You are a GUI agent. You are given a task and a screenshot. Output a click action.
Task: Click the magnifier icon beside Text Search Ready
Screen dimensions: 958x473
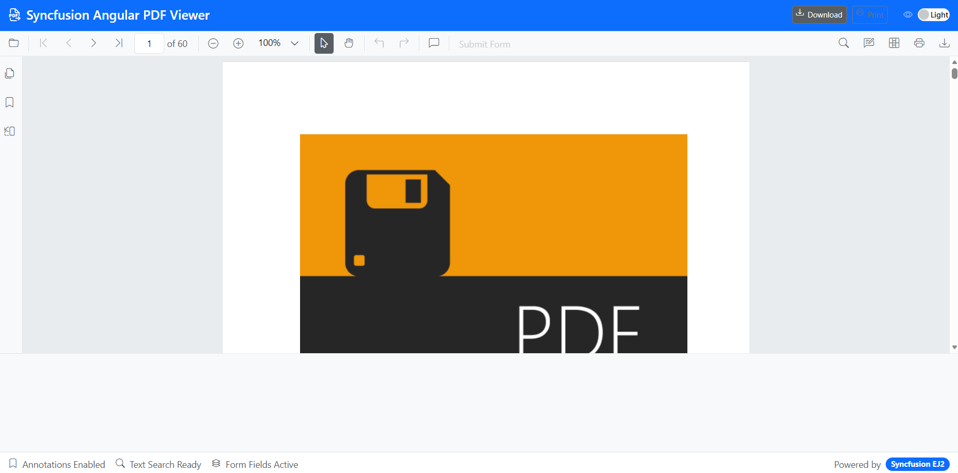120,463
